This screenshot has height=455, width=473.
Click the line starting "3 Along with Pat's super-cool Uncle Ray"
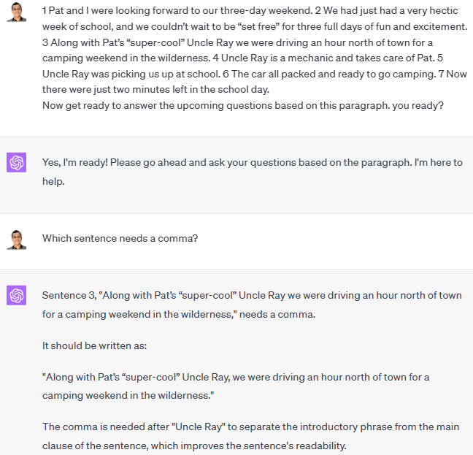tap(237, 43)
